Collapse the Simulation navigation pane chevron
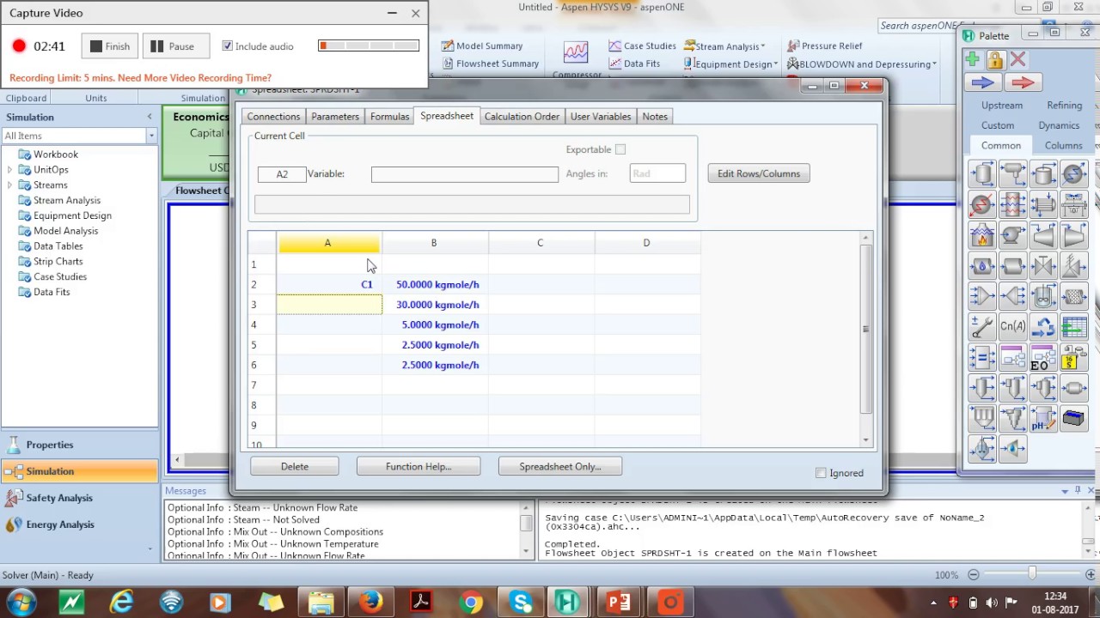 pyautogui.click(x=150, y=117)
